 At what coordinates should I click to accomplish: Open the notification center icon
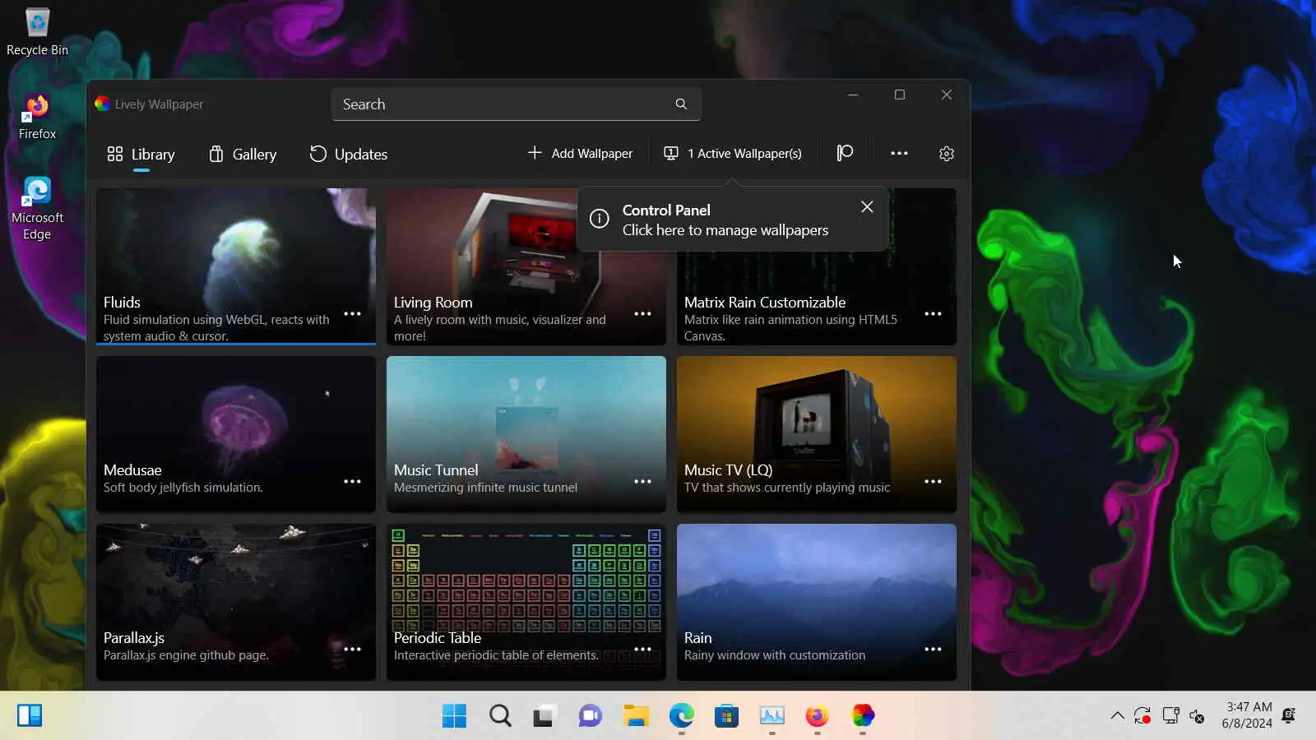1289,715
